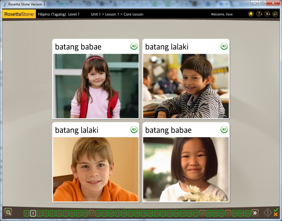Go to the Home screen icon

click(251, 14)
